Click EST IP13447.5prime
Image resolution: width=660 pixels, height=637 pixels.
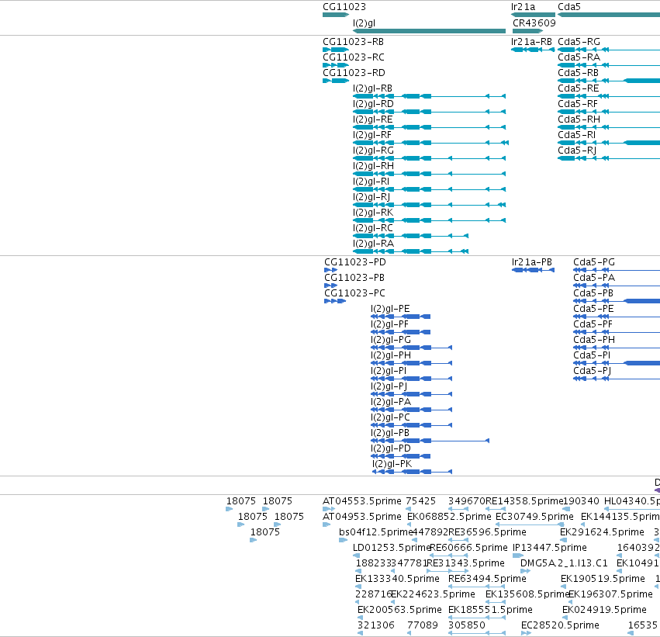(x=518, y=556)
